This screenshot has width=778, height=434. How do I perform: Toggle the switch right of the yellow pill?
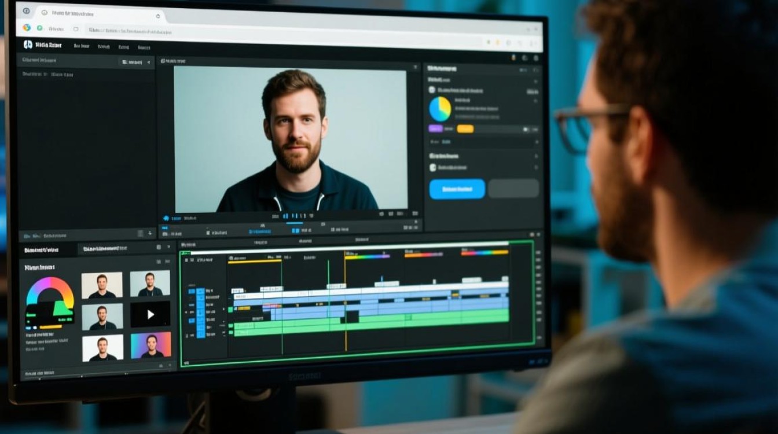(526, 130)
